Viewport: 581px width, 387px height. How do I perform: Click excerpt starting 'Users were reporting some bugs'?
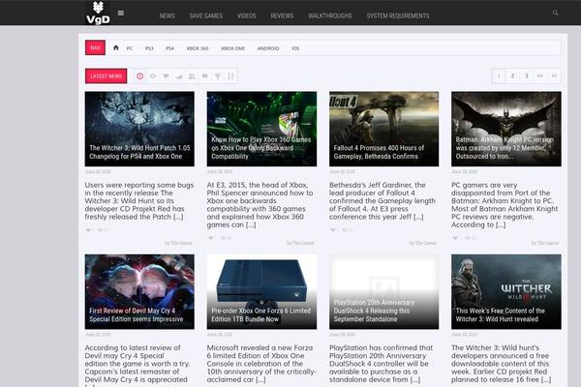click(139, 200)
